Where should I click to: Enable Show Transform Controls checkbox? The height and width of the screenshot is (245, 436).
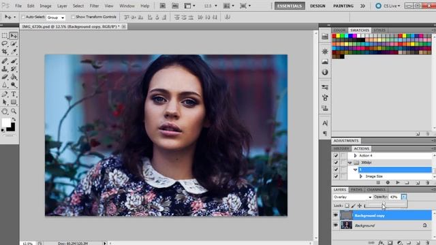[73, 17]
